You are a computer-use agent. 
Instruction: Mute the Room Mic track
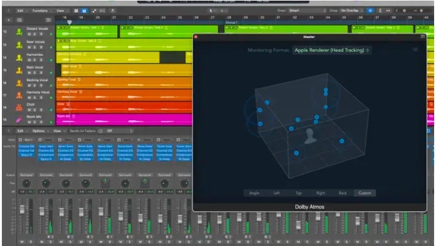point(29,122)
